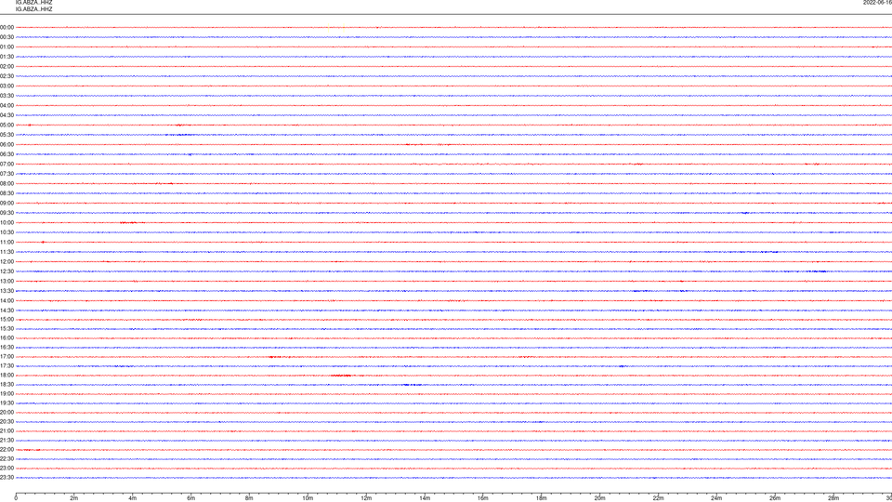Click the 2m tick label on axis

(74, 498)
